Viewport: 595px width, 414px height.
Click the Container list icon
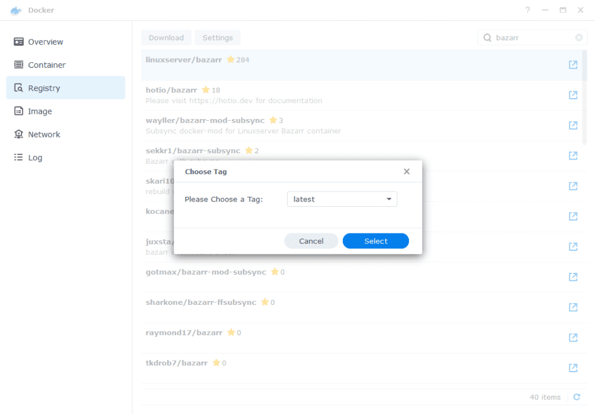pos(19,65)
